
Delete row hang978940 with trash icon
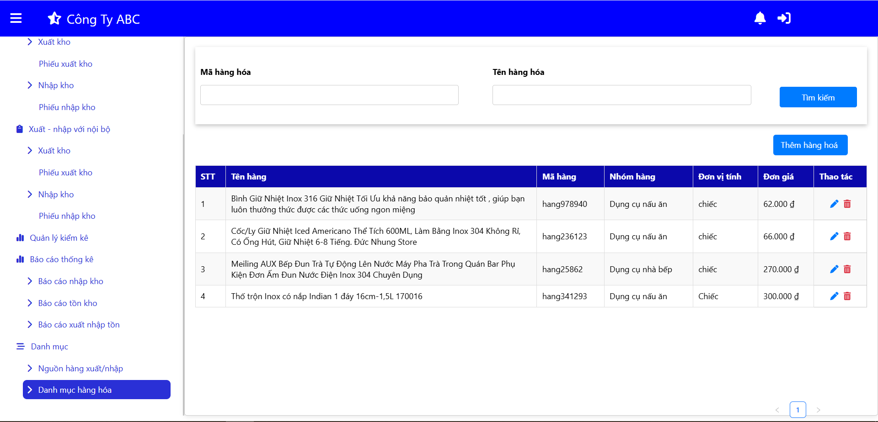click(847, 204)
